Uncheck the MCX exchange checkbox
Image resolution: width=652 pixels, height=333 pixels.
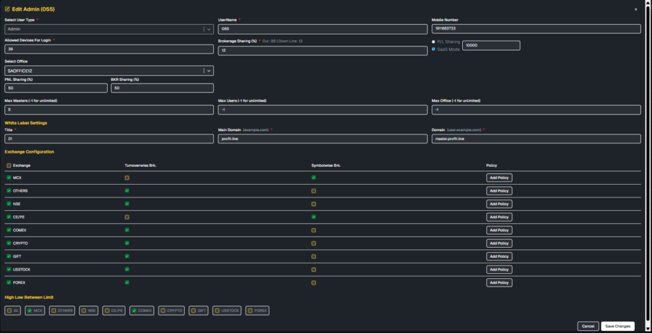9,178
